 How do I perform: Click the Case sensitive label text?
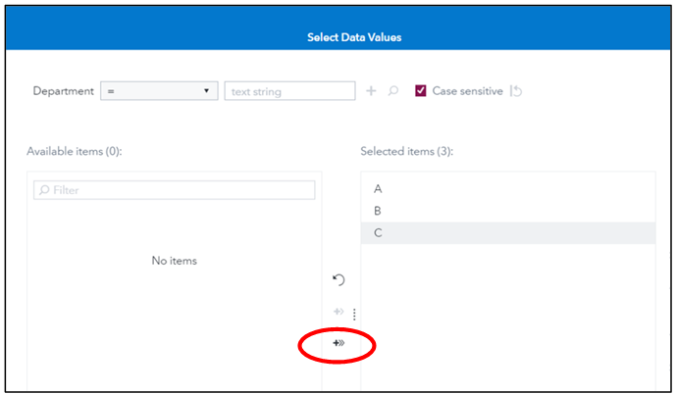tap(467, 91)
